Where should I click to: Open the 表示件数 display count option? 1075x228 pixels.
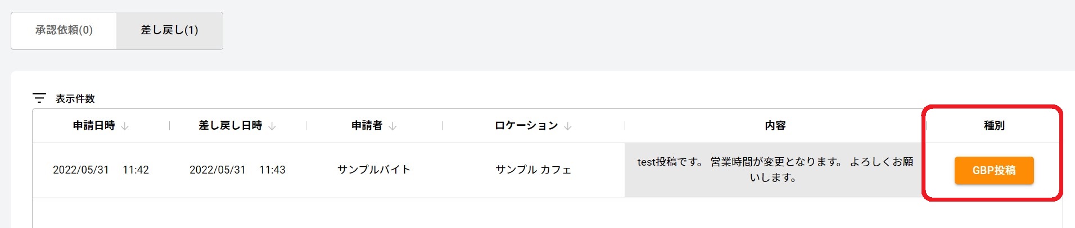[x=75, y=99]
